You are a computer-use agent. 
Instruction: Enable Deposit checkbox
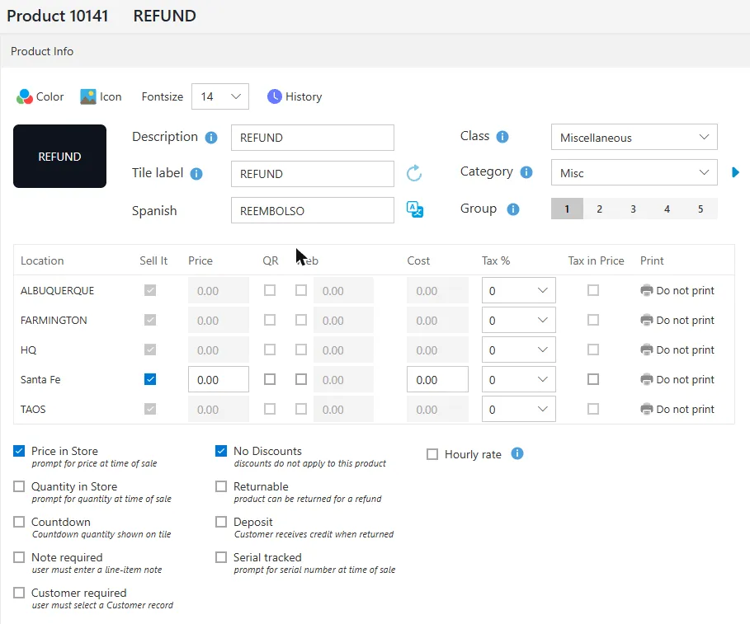[221, 522]
